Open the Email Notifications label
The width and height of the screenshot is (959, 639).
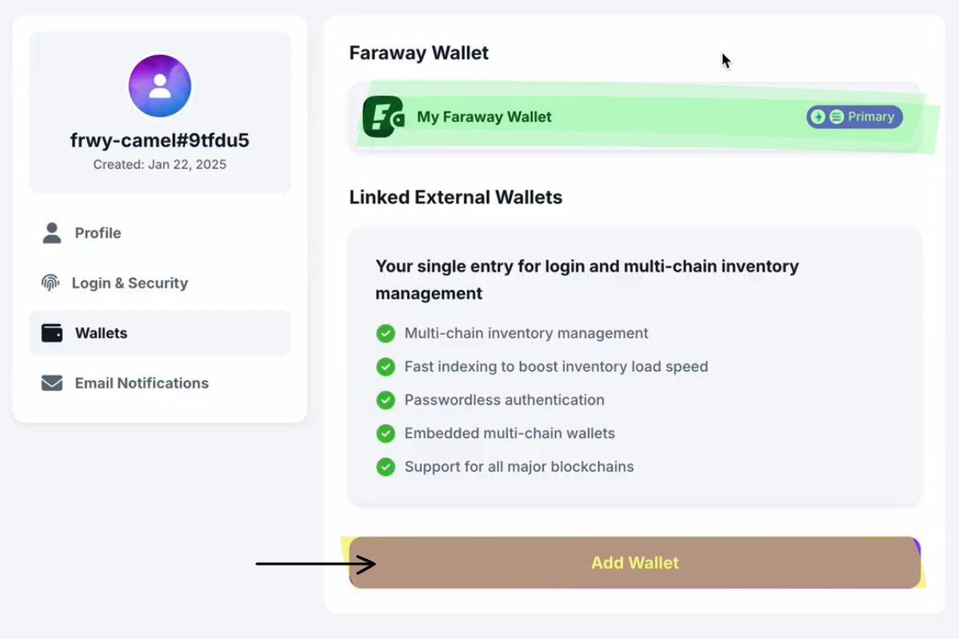pos(142,383)
